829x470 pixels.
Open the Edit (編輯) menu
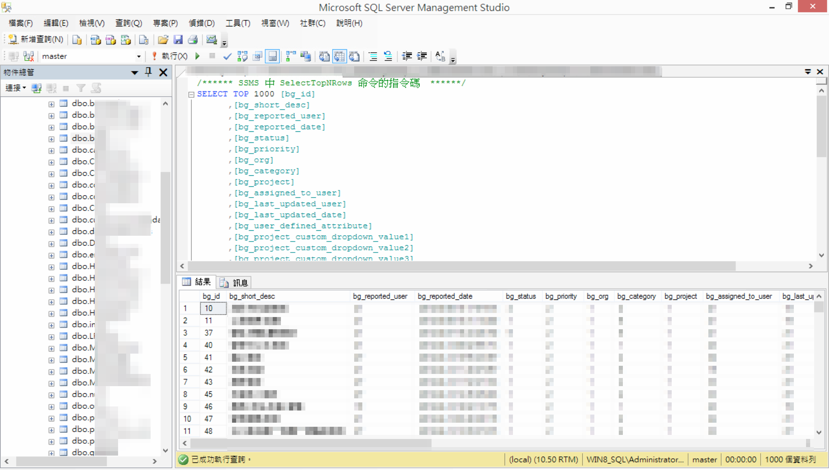click(x=56, y=23)
